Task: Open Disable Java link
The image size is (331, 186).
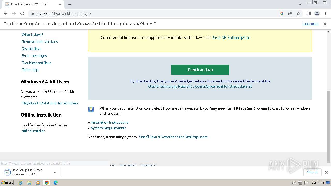Action: click(x=32, y=49)
